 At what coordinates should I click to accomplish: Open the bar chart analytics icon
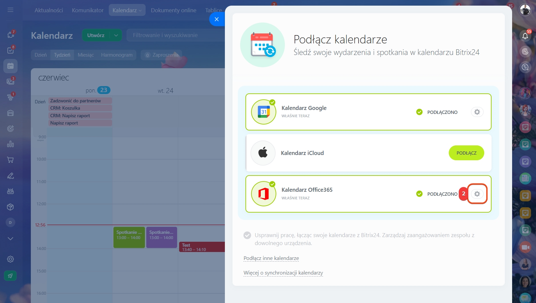coord(10,144)
